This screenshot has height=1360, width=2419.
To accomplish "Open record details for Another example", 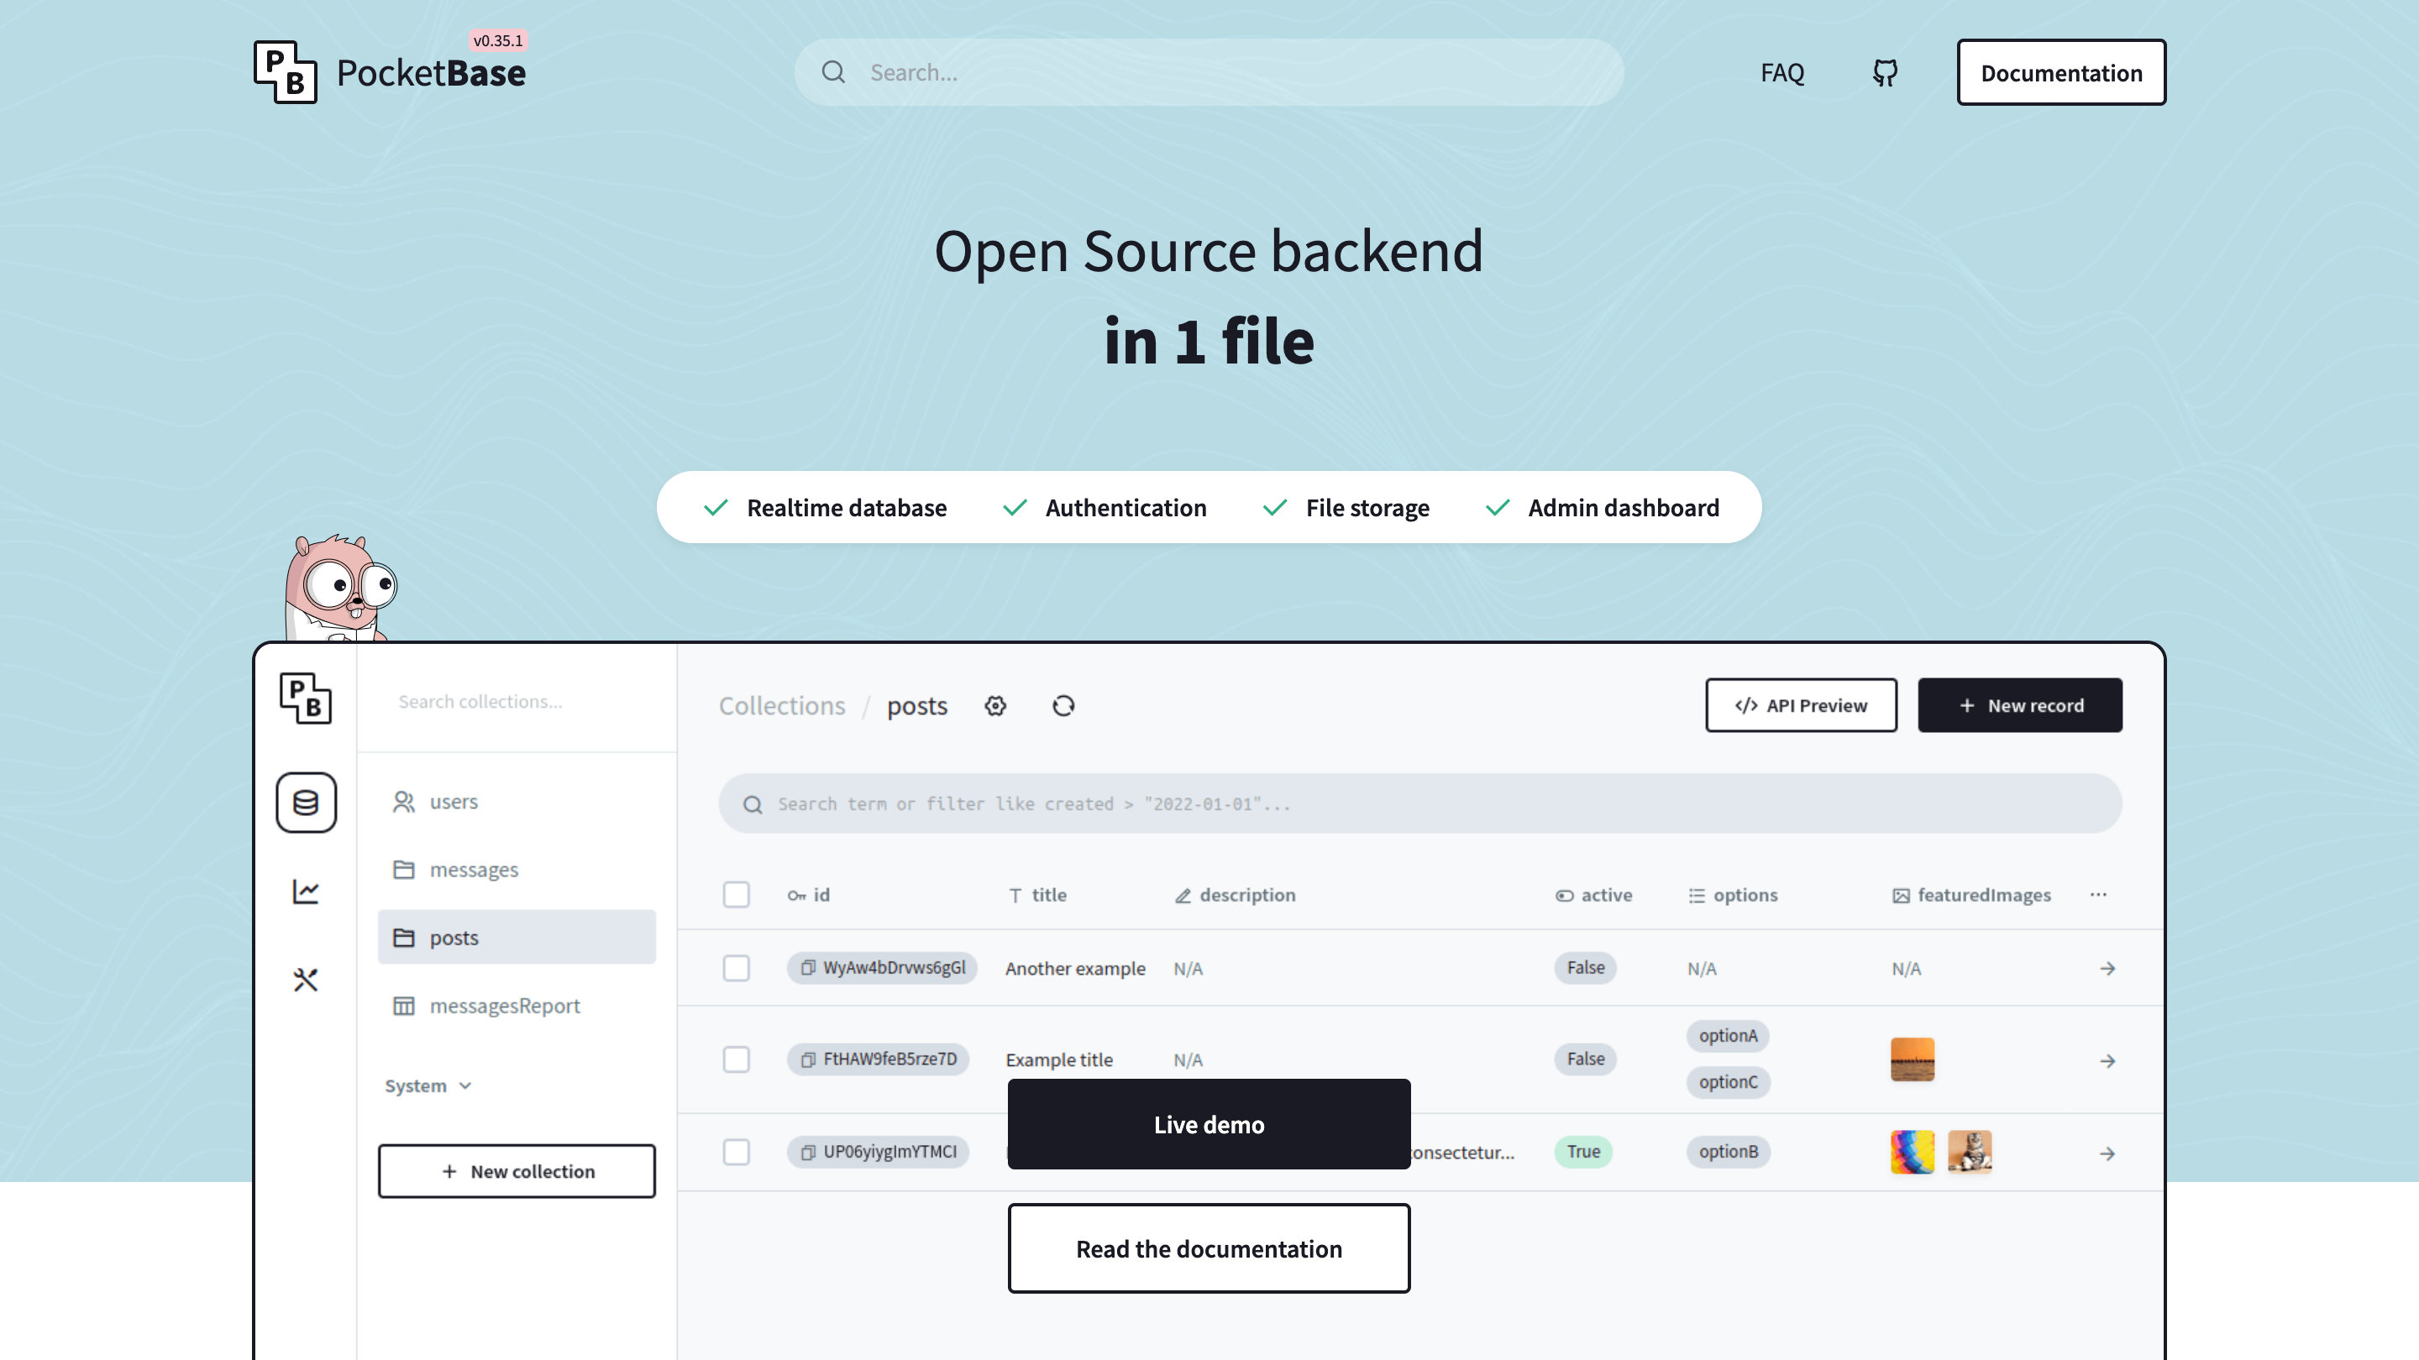I will point(2108,968).
